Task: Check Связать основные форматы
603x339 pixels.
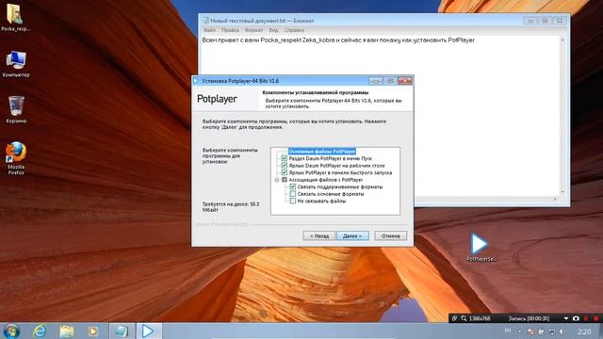Action: pos(293,194)
